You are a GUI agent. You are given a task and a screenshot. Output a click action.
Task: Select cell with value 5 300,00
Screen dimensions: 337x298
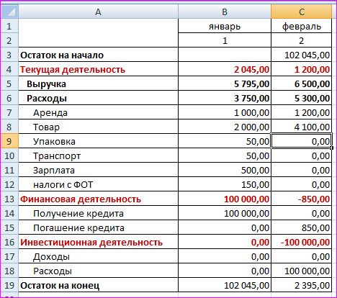click(x=302, y=98)
